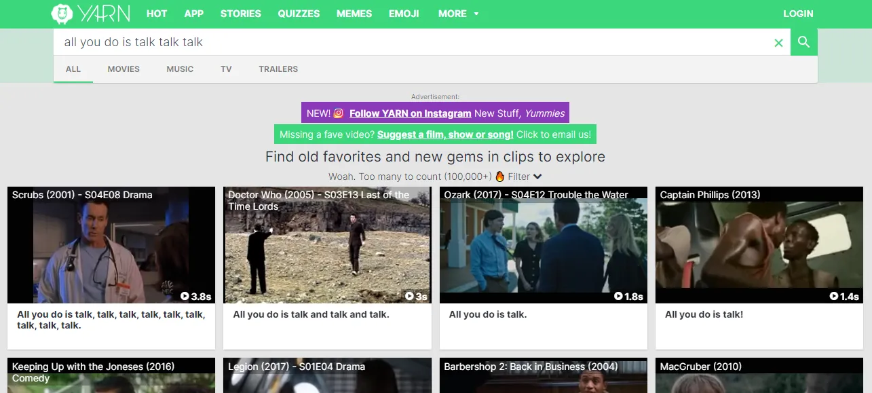Switch to the MOVIES tab

[124, 69]
